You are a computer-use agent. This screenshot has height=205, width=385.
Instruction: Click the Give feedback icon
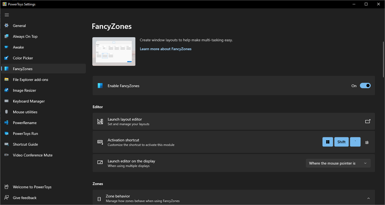(6, 198)
